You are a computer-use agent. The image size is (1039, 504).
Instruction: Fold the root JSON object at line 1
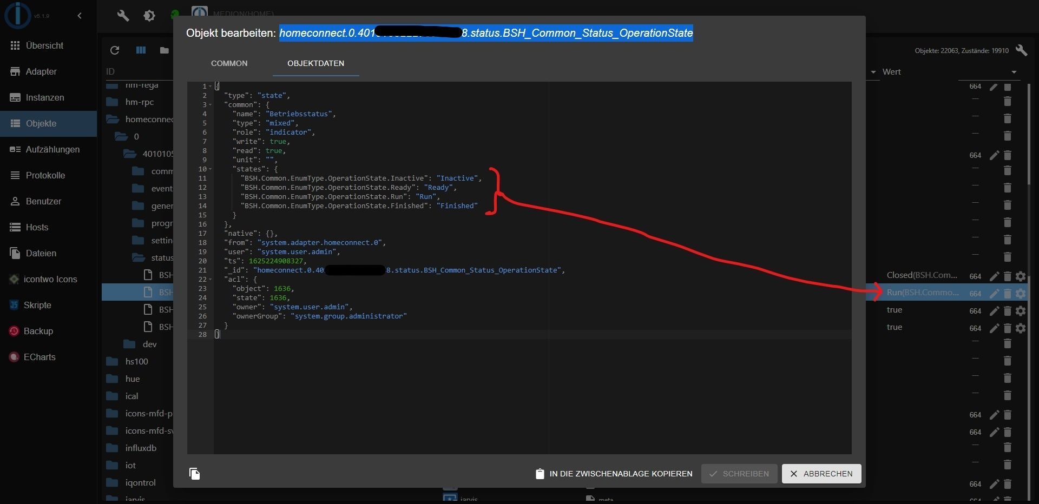[211, 86]
